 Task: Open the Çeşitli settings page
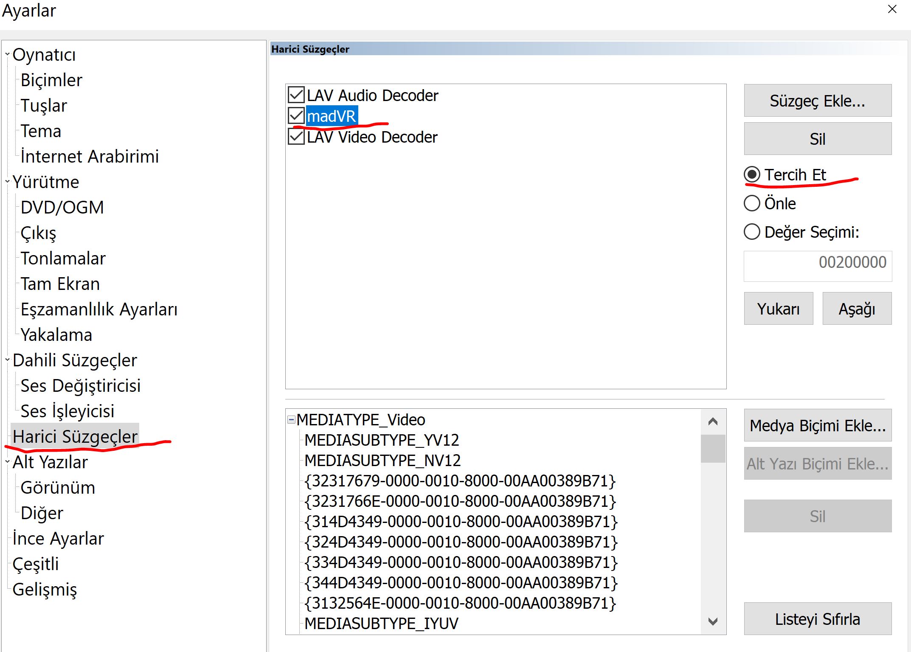coord(36,564)
